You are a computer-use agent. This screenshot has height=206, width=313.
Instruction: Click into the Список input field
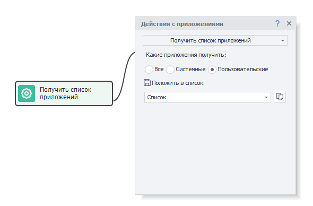207,97
